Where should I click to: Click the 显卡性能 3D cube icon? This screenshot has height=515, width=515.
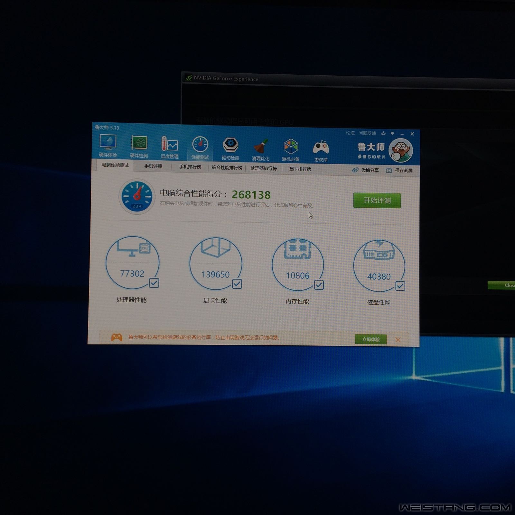pos(216,247)
